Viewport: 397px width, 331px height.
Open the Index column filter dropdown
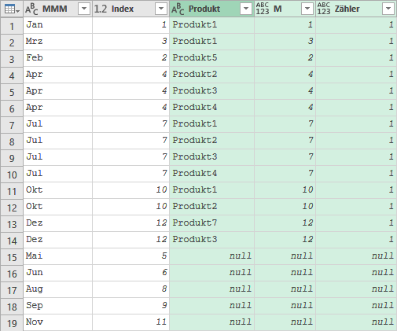pyautogui.click(x=161, y=9)
